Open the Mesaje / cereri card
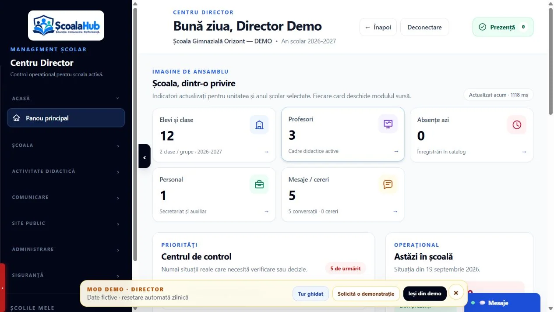 click(343, 195)
